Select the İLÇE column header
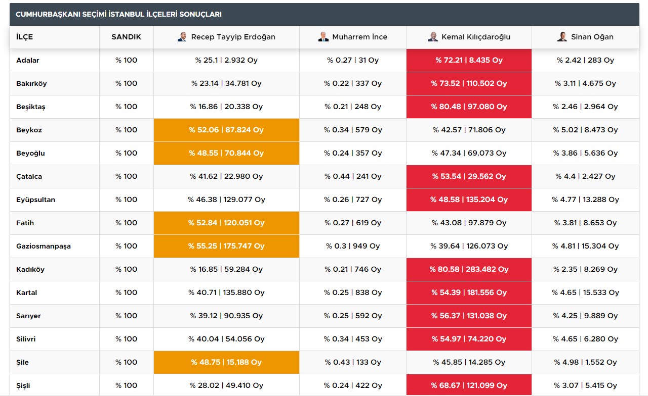The height and width of the screenshot is (396, 648). coord(25,36)
